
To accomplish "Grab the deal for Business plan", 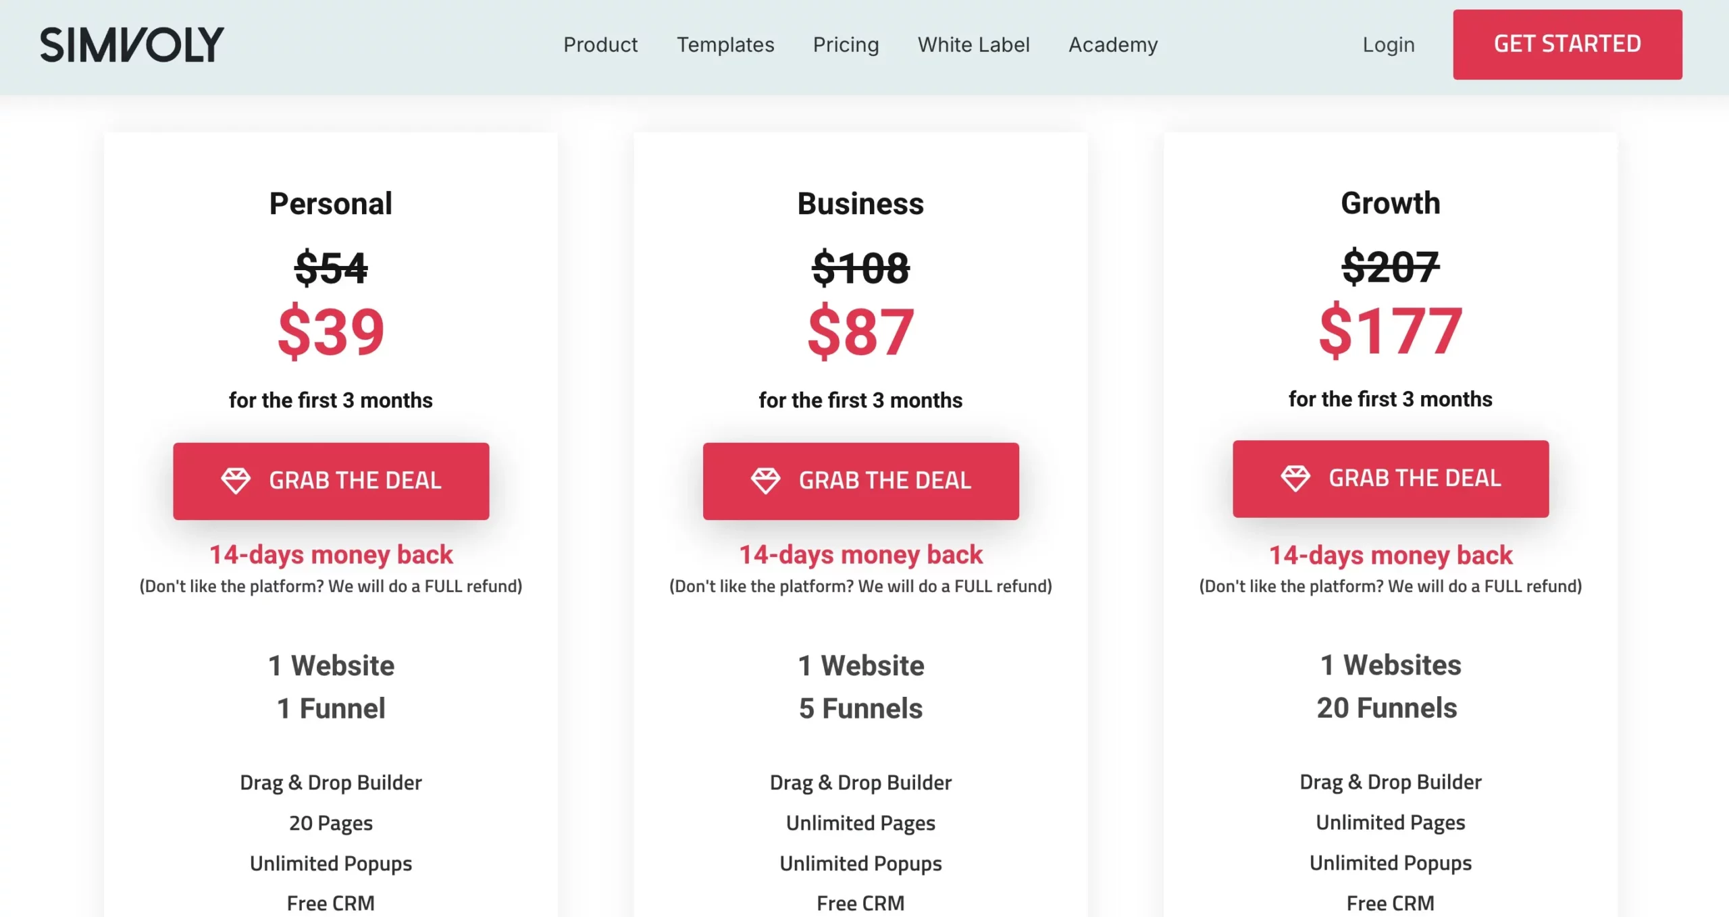I will coord(860,481).
